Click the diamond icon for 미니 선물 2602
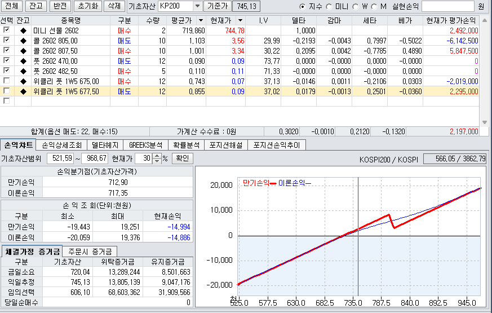This screenshot has height=313, width=492. point(23,31)
